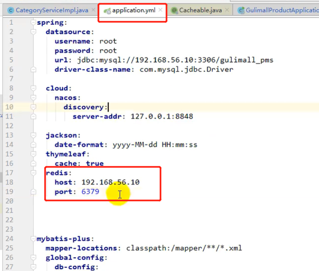Close the Cacheable.java tab
The height and width of the screenshot is (271, 319).
[x=227, y=10]
